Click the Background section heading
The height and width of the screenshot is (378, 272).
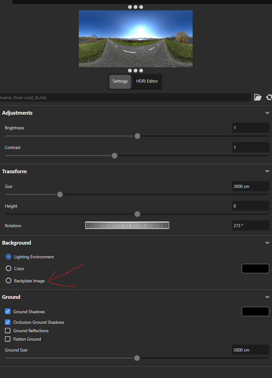16,243
